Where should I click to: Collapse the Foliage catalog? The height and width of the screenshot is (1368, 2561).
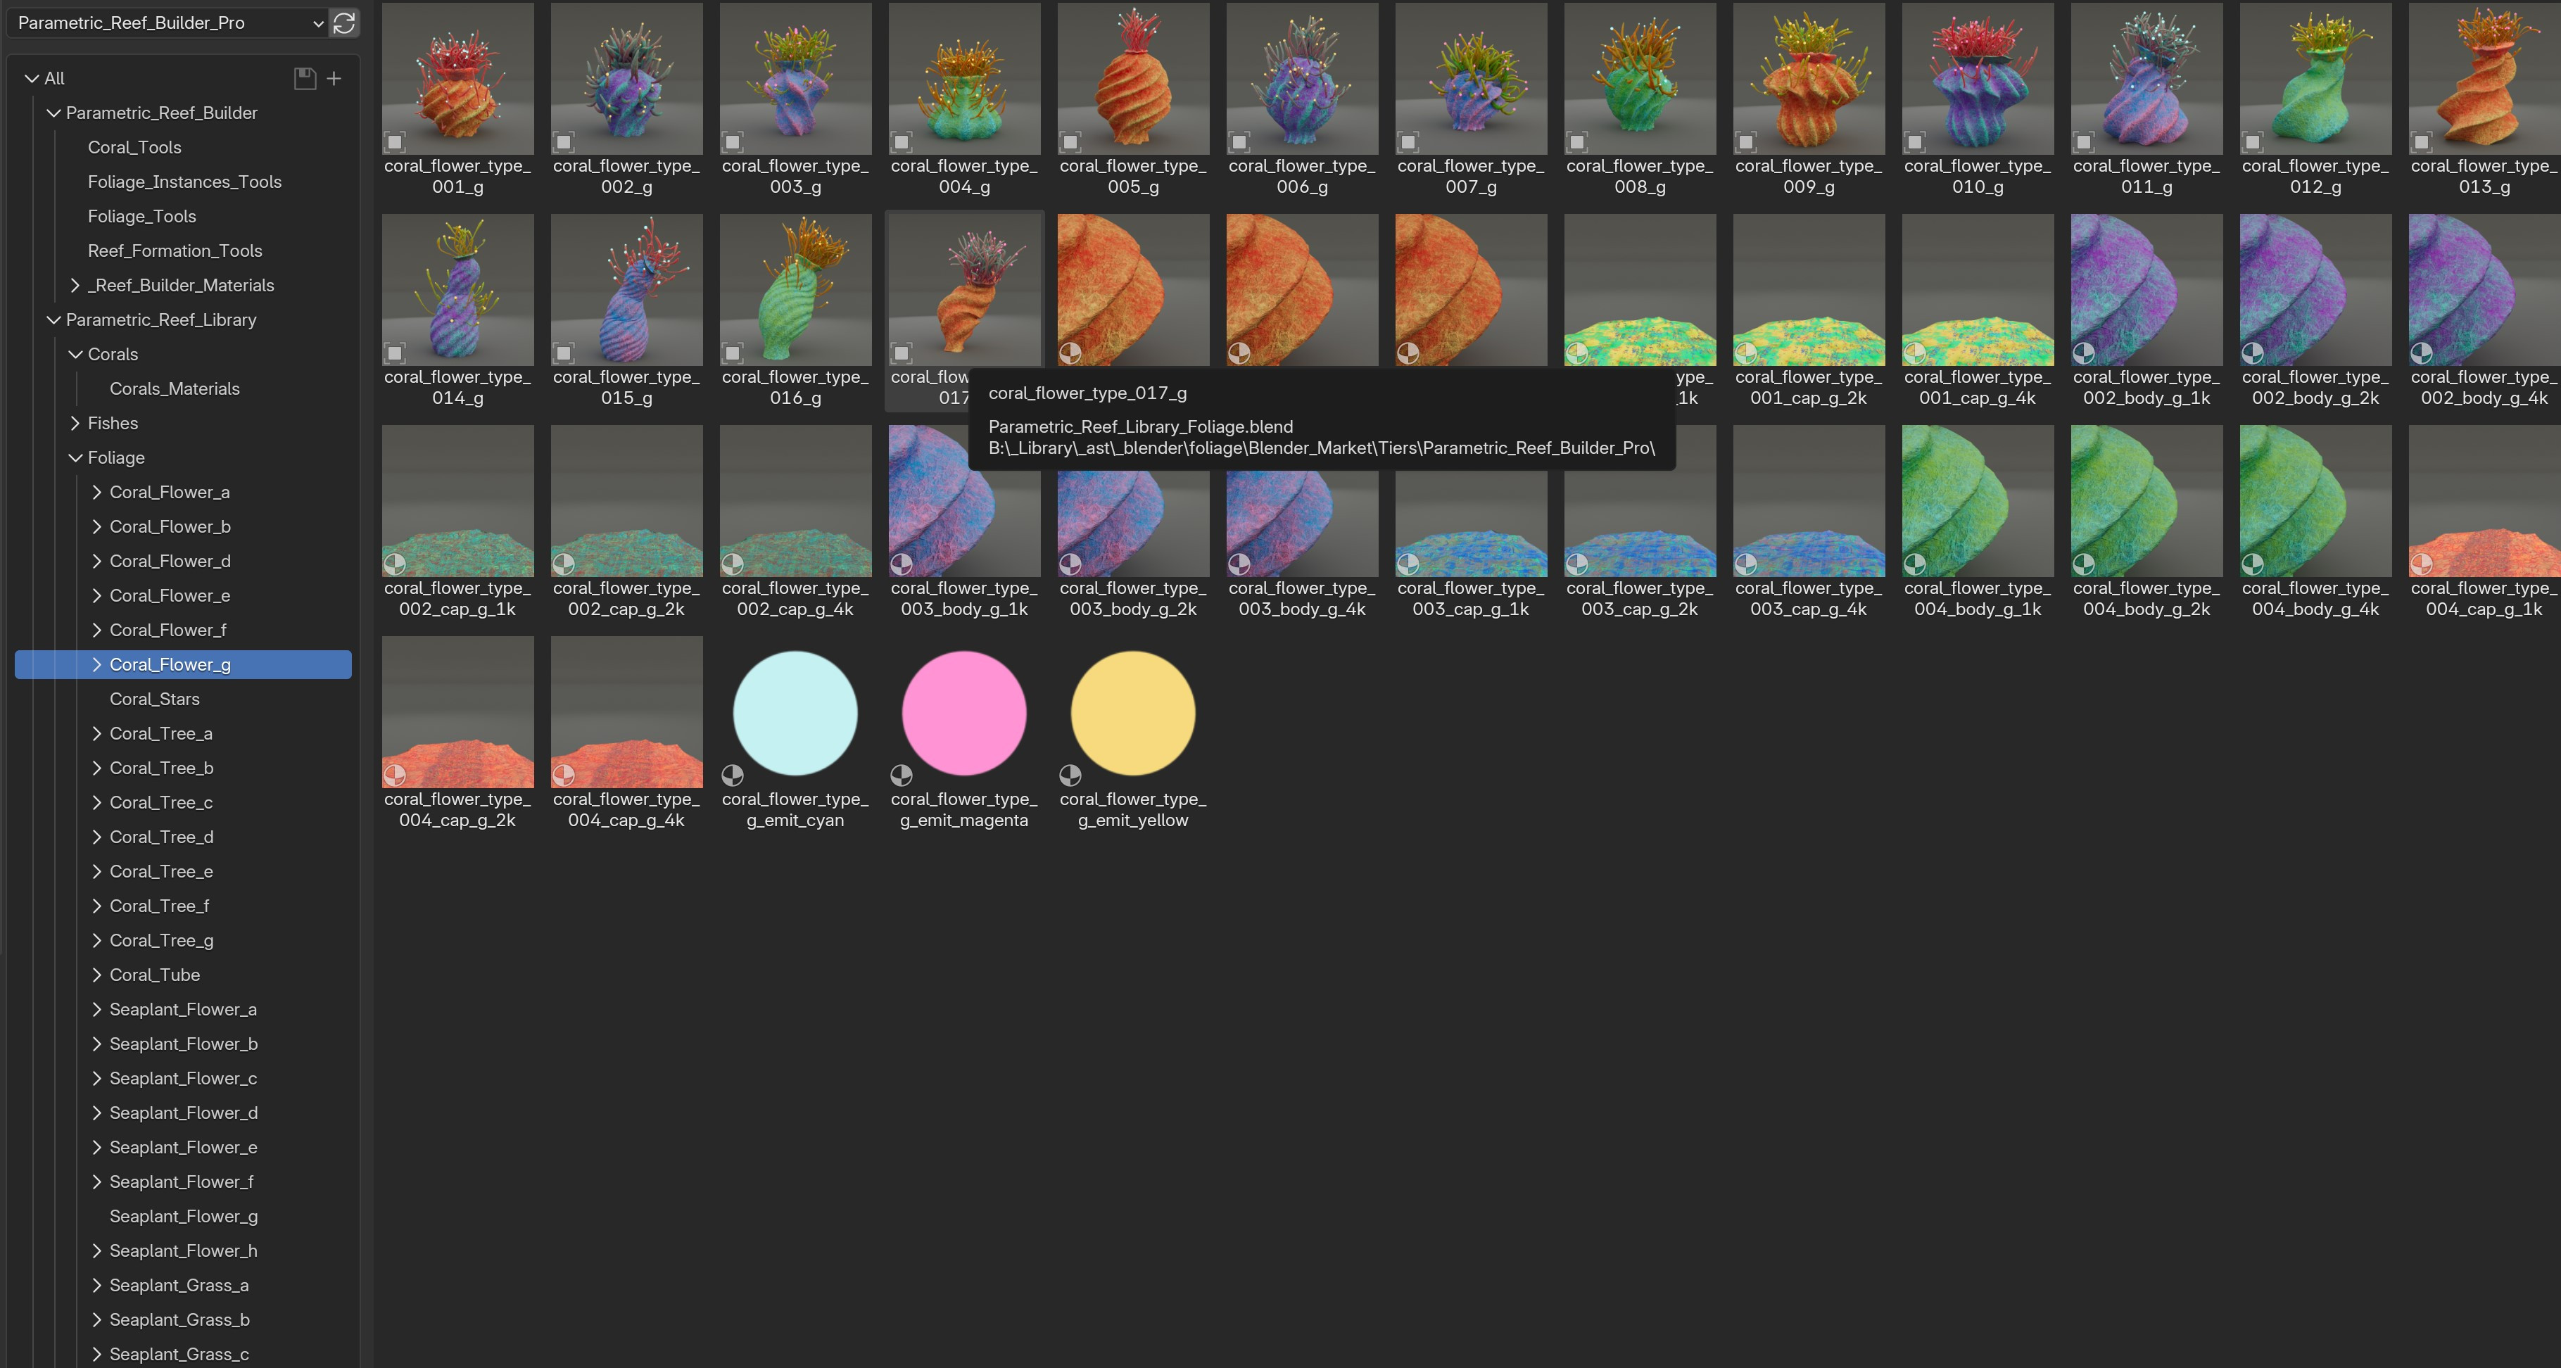click(x=75, y=457)
